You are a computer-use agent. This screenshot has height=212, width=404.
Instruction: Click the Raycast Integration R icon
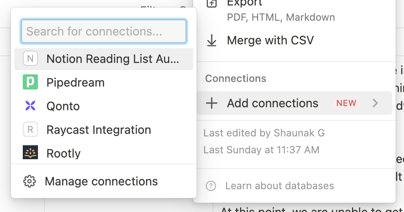coord(30,129)
